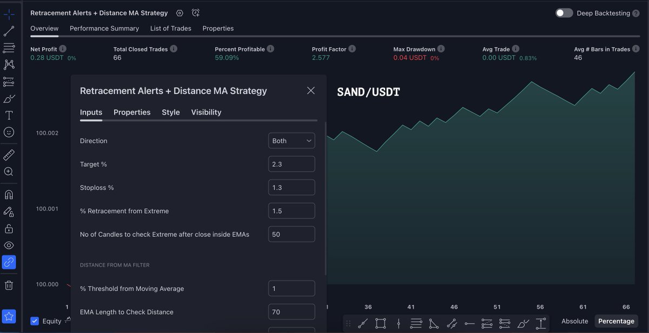This screenshot has height=333, width=649.
Task: Toggle Lock All Drawings in the sidebar
Action: pyautogui.click(x=9, y=228)
